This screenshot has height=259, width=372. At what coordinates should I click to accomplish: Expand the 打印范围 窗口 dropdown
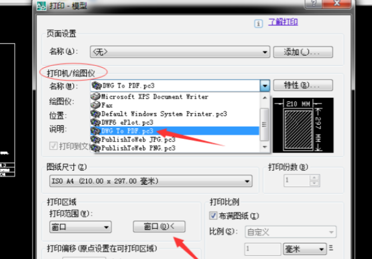pos(80,227)
